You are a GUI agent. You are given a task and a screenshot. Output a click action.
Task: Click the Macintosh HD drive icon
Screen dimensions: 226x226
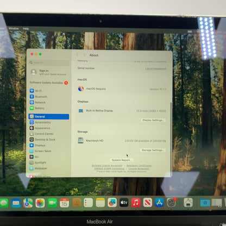click(80, 141)
